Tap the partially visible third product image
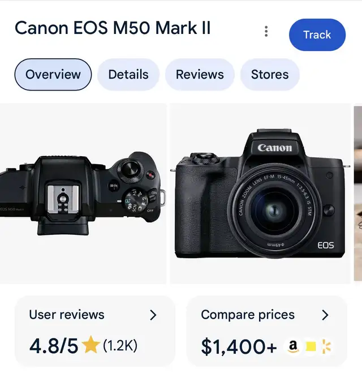Viewport: 362px width, 373px height. pyautogui.click(x=358, y=194)
